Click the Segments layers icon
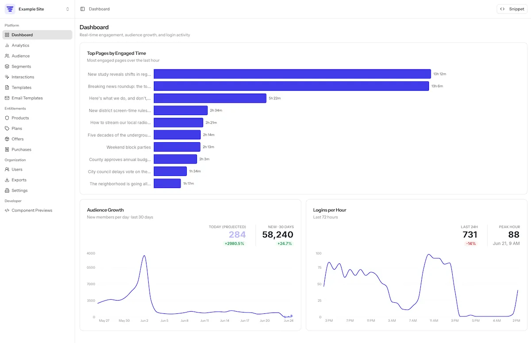This screenshot has width=531, height=343. (7, 66)
